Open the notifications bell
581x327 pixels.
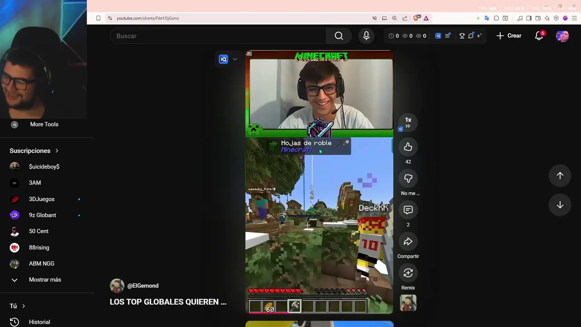click(539, 36)
